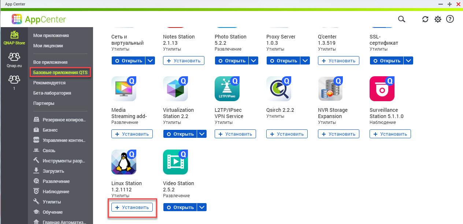Open Virtualization Station with Открыть
Screen dimensions: 463x224
(x=180, y=134)
